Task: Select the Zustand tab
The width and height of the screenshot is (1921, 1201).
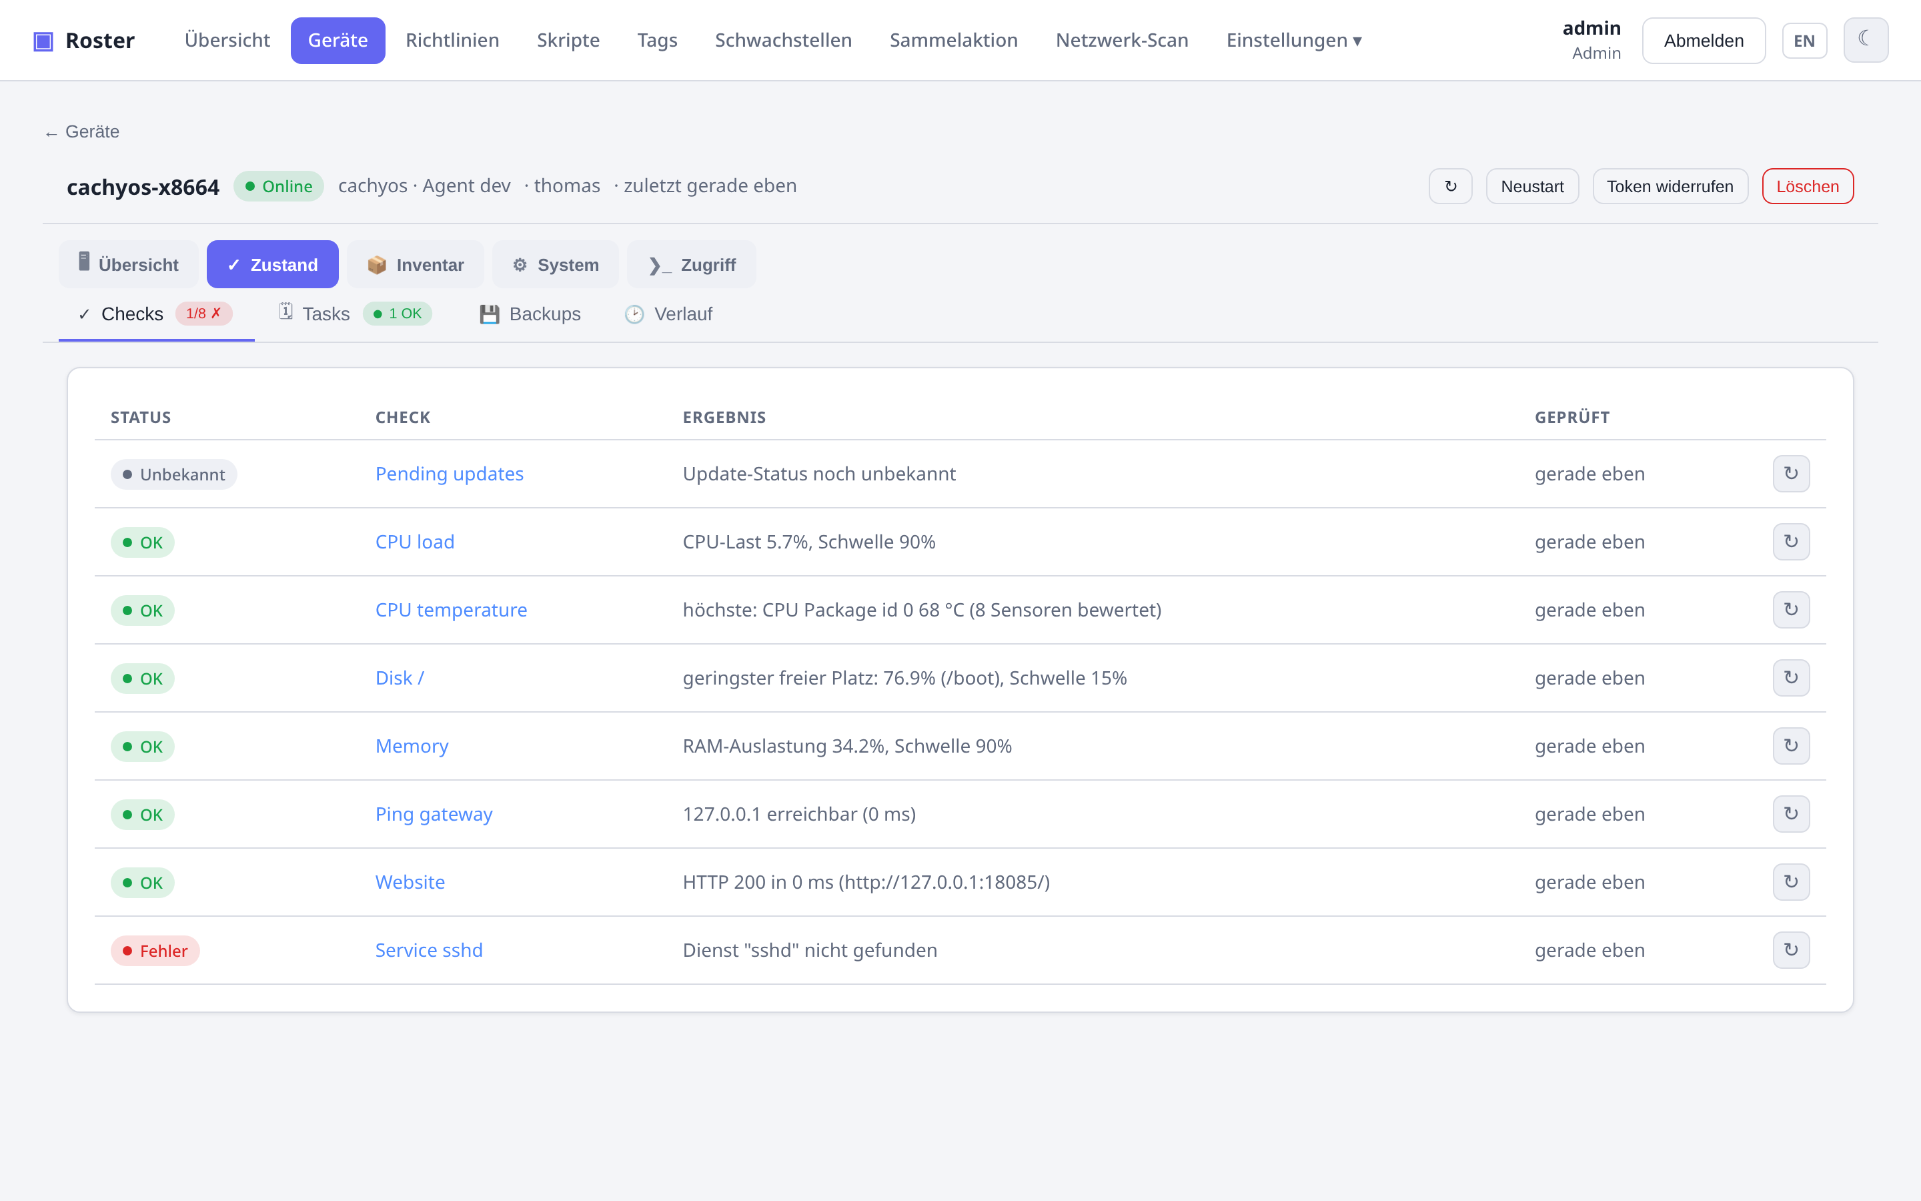Action: click(272, 264)
